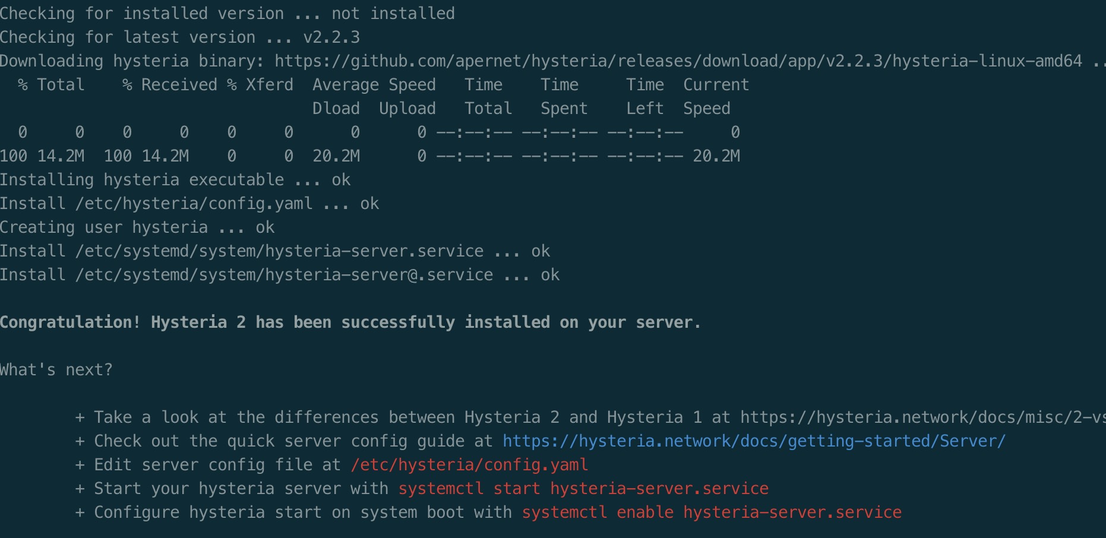
Task: Click the latest version v2.2.3 text
Action: 331,37
